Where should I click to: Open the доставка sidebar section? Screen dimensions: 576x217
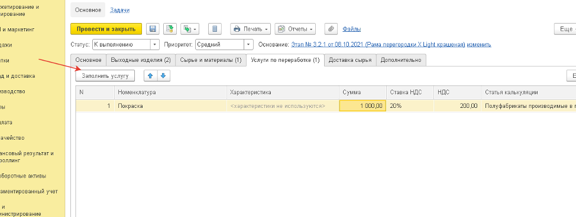tap(18, 76)
